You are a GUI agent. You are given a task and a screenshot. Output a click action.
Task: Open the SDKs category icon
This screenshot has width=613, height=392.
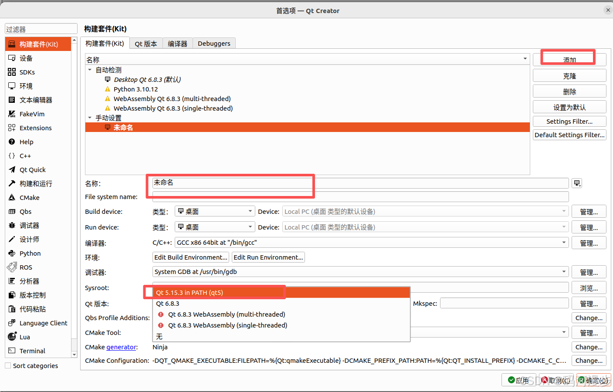12,72
